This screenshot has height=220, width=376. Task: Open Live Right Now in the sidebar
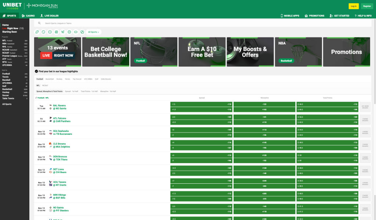13,28
